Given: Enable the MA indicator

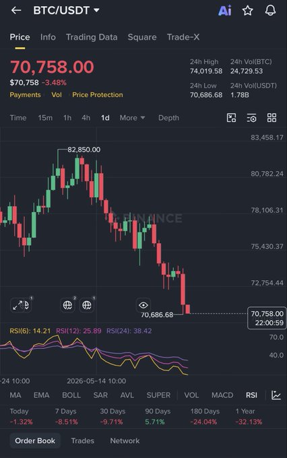Looking at the screenshot, I should click(15, 395).
